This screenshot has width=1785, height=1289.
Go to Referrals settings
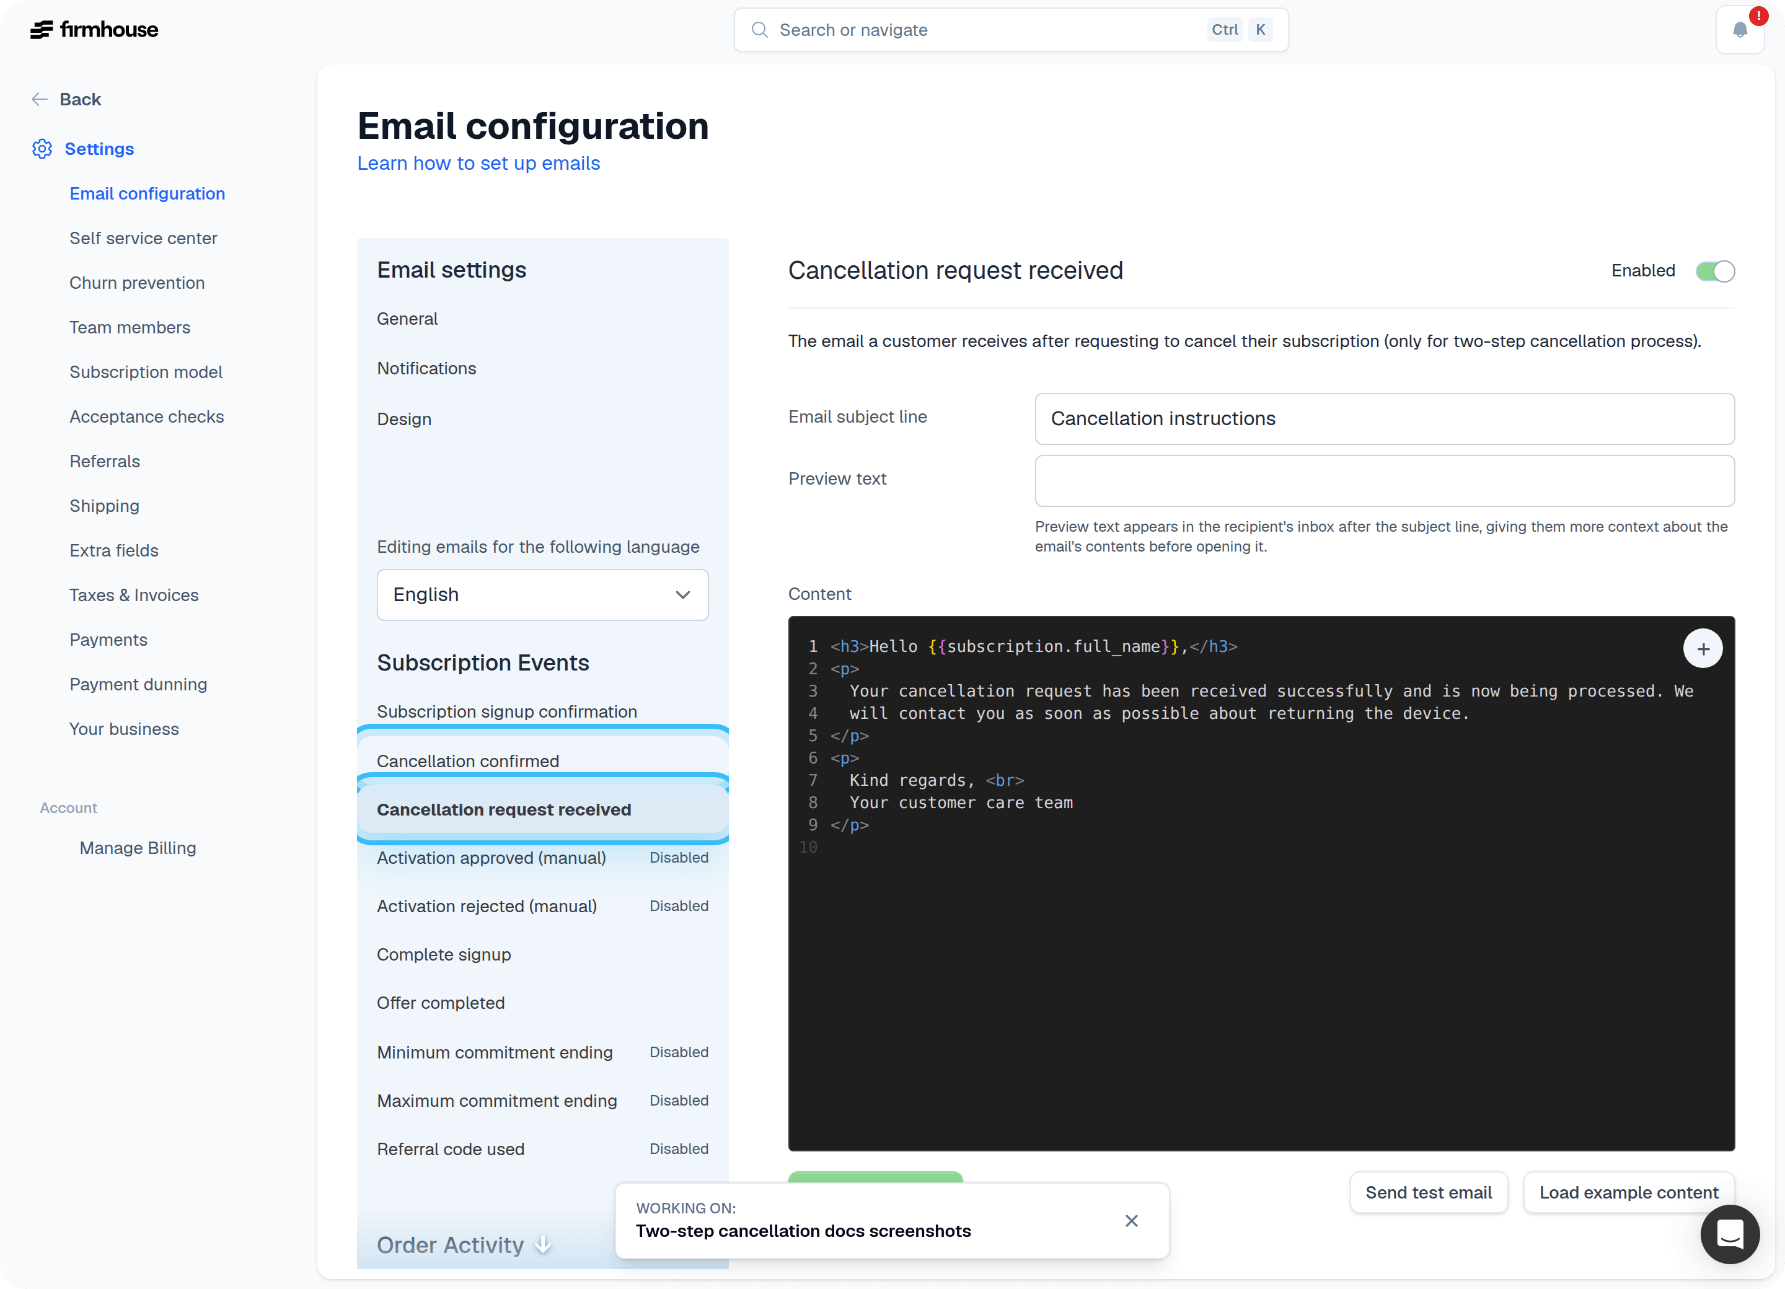pos(105,461)
